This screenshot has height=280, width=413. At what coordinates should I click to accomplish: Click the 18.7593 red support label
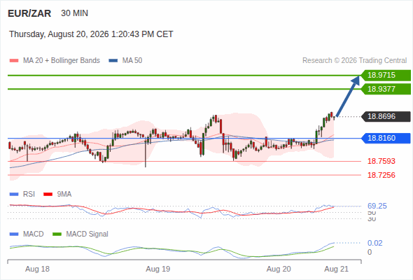pyautogui.click(x=381, y=161)
